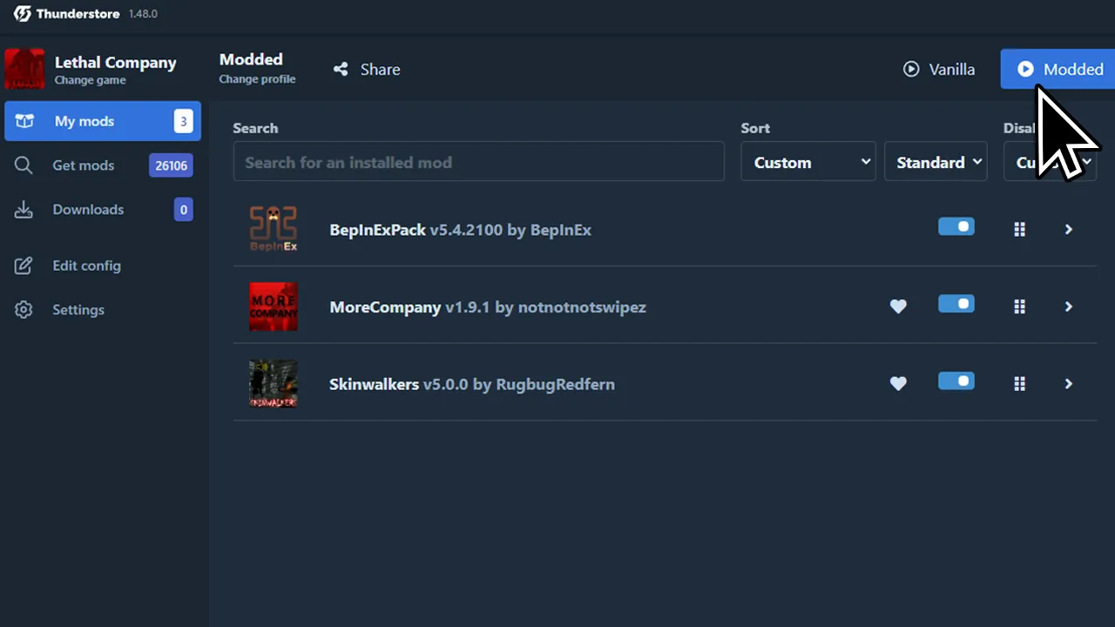1115x627 pixels.
Task: Click the Share icon near the profile name
Action: [341, 69]
